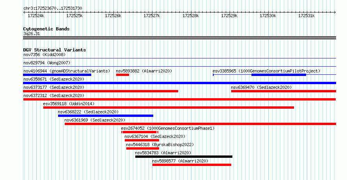Select the nsv6361969 red variant bar
The width and height of the screenshot is (347, 180).
pos(200,124)
